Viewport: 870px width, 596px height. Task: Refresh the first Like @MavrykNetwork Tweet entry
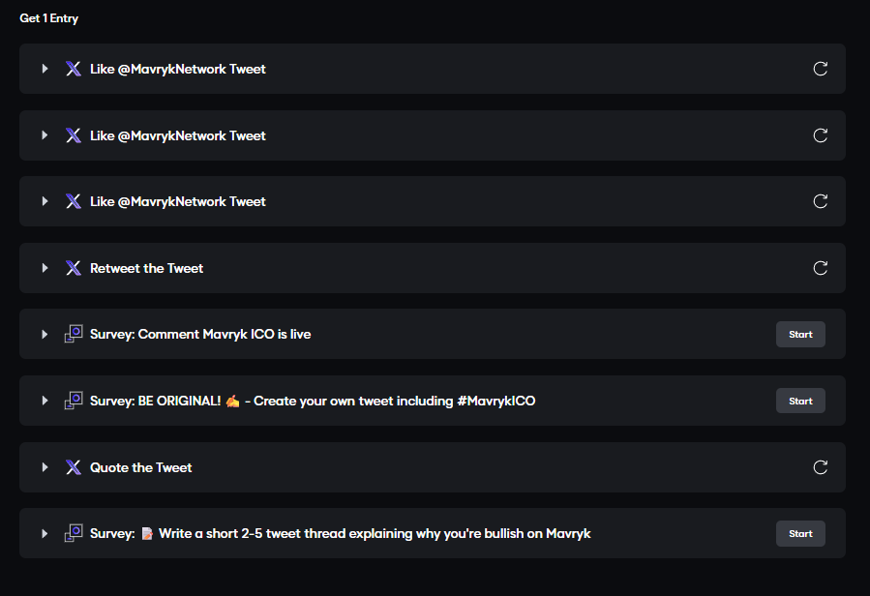(820, 69)
